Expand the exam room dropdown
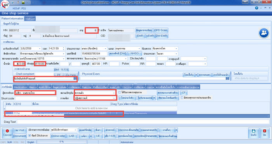The width and height of the screenshot is (272, 144). pyautogui.click(x=176, y=48)
